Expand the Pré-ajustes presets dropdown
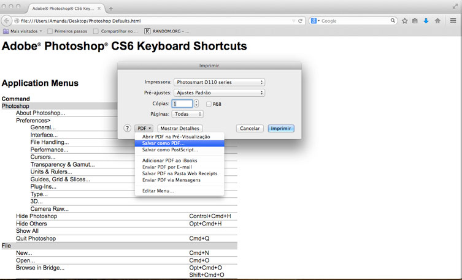The image size is (462, 280). tap(218, 93)
